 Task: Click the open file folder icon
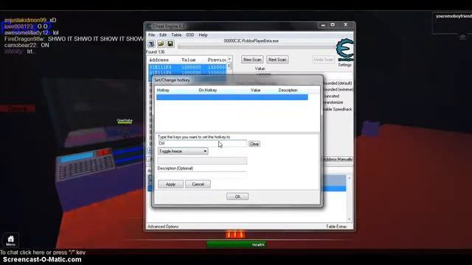point(161,44)
